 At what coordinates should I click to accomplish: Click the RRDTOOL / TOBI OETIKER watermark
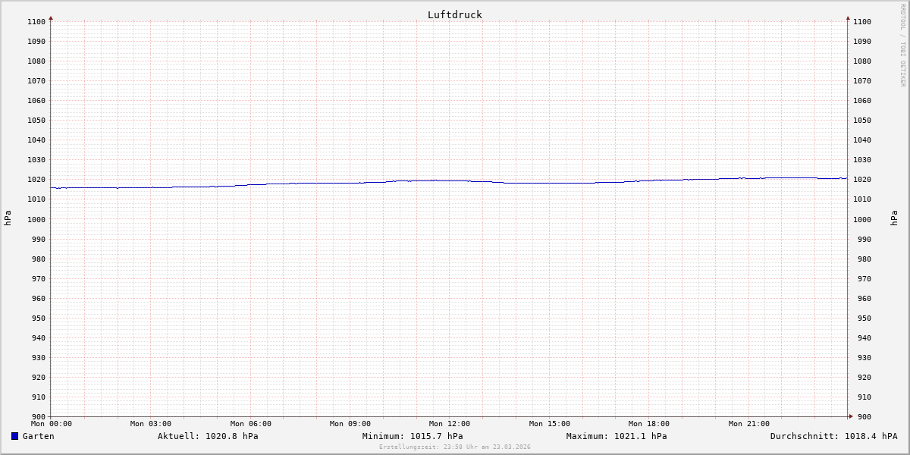pyautogui.click(x=902, y=45)
